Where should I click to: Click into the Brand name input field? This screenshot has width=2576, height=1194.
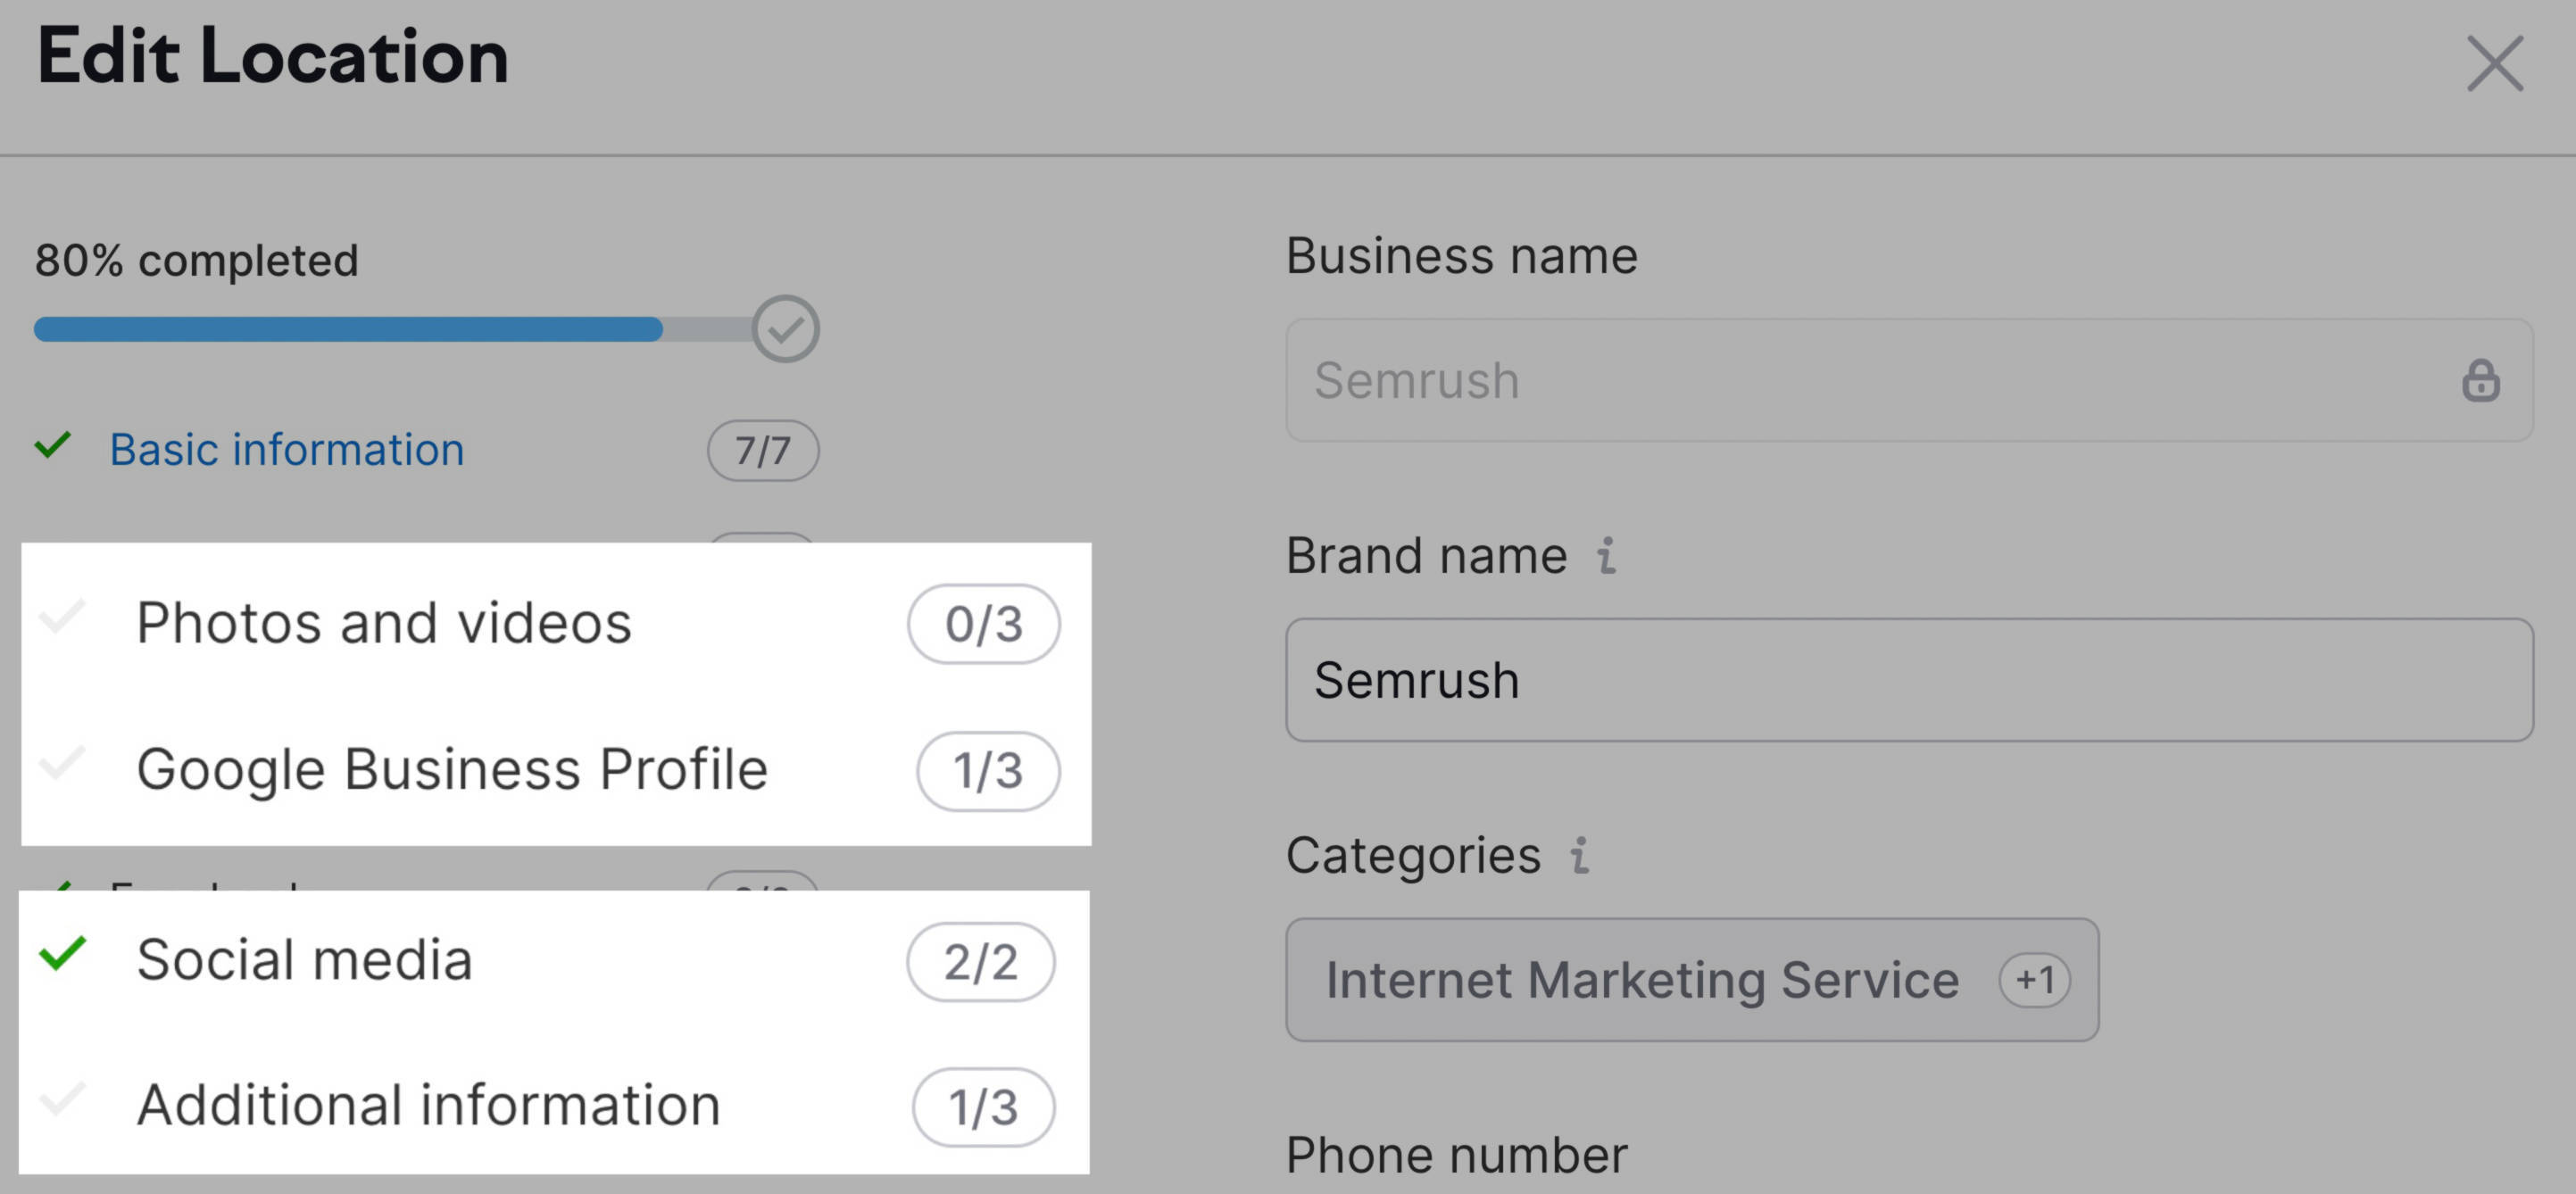(1908, 680)
